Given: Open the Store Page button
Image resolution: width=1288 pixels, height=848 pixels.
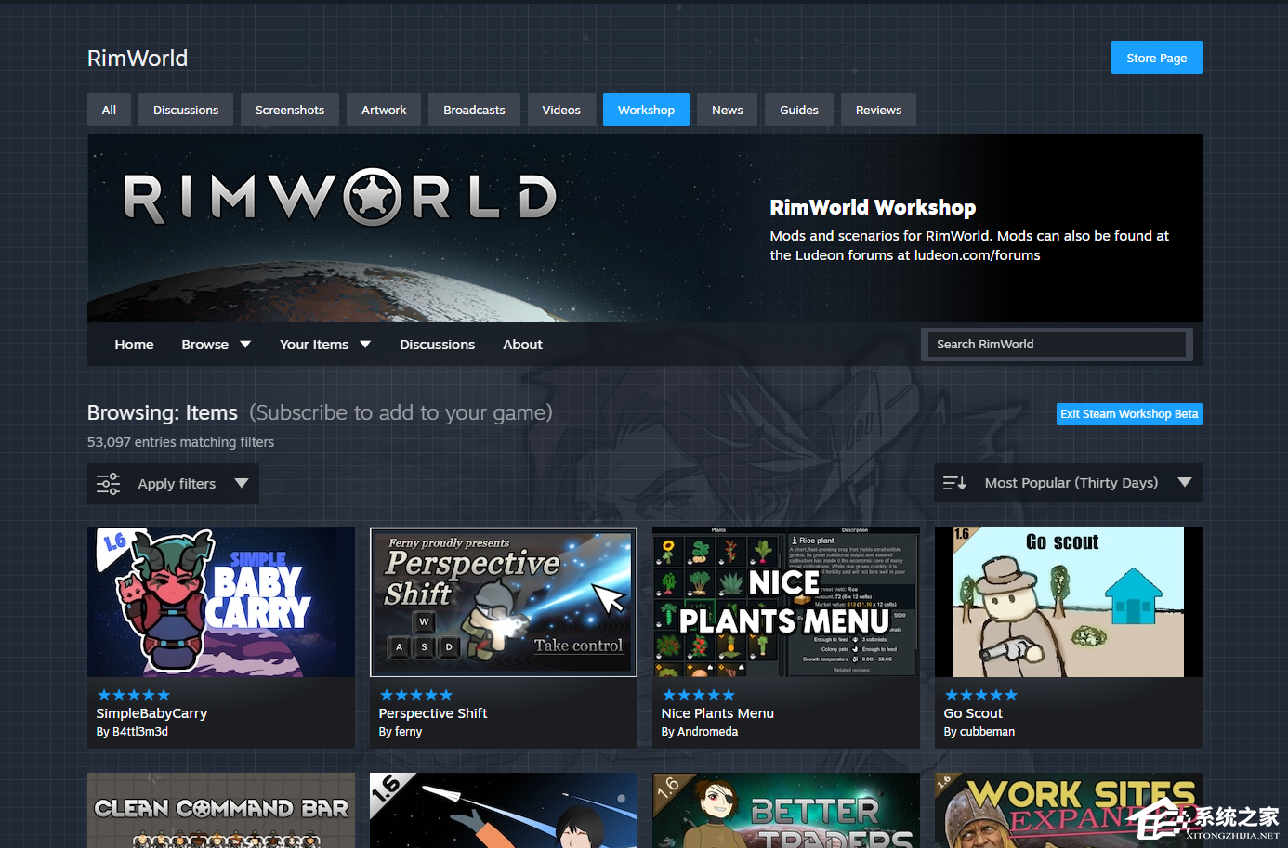Looking at the screenshot, I should (x=1157, y=58).
